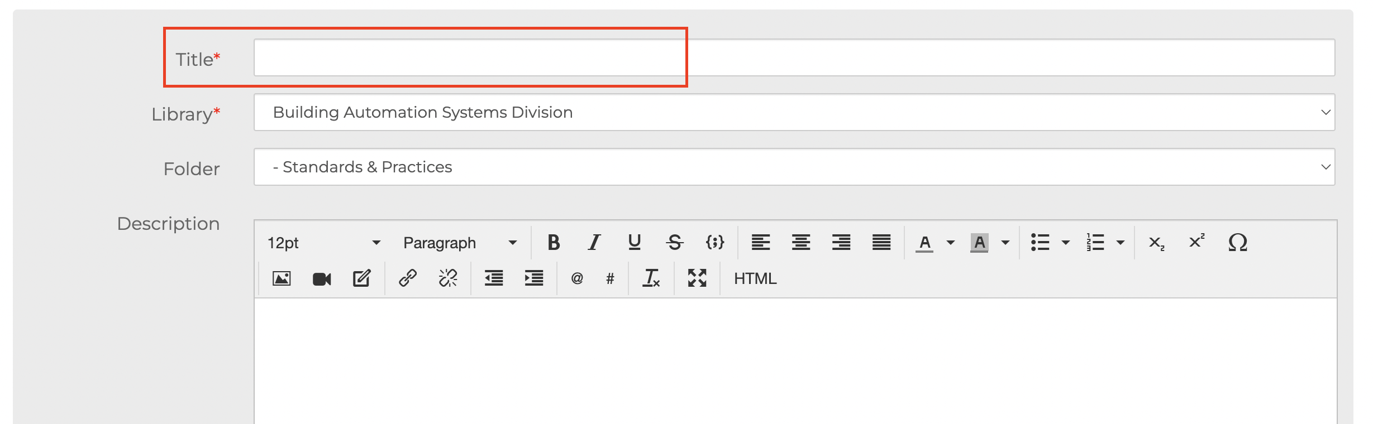Insert a special character with Omega icon
Viewport: 1373px width, 424px height.
coord(1237,243)
